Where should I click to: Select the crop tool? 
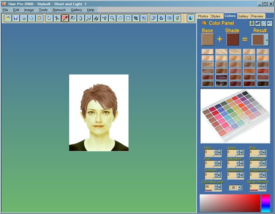[x=136, y=18]
